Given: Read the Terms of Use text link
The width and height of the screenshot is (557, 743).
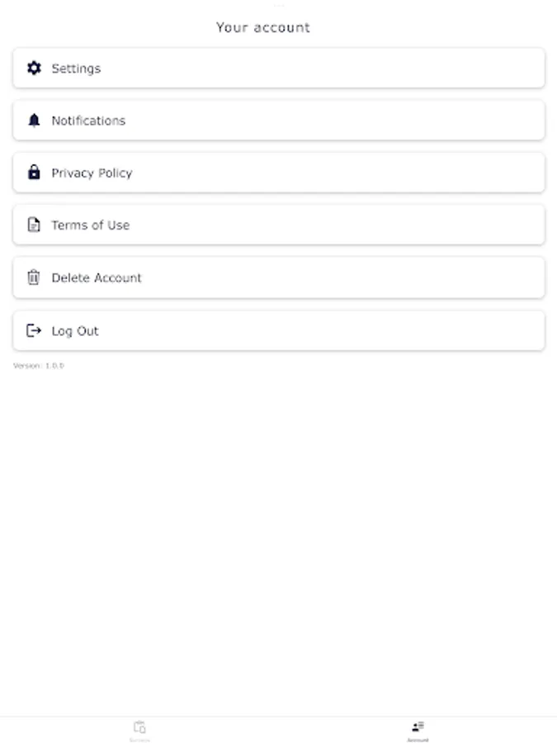Looking at the screenshot, I should pos(90,225).
